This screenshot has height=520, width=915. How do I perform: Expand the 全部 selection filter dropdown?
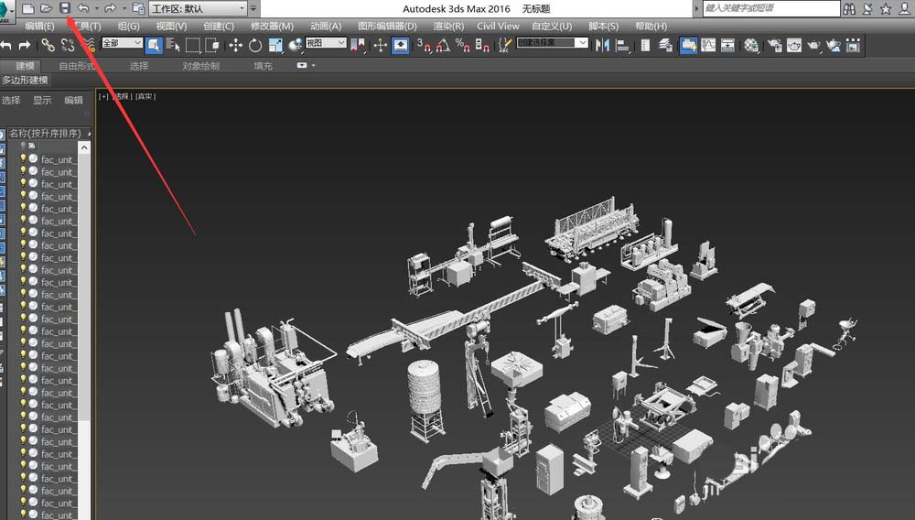pyautogui.click(x=122, y=43)
